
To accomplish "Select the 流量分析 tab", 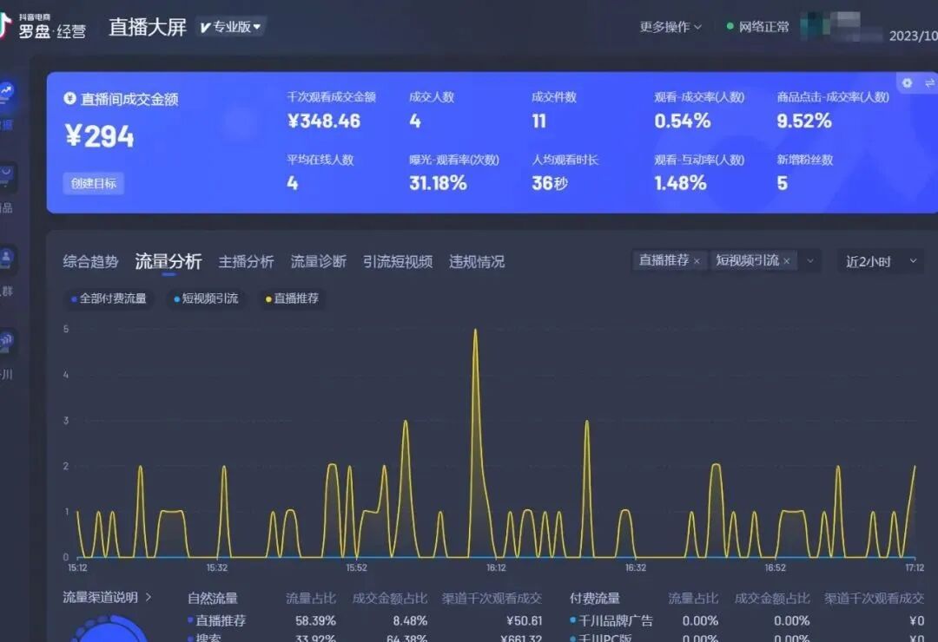I will [168, 261].
